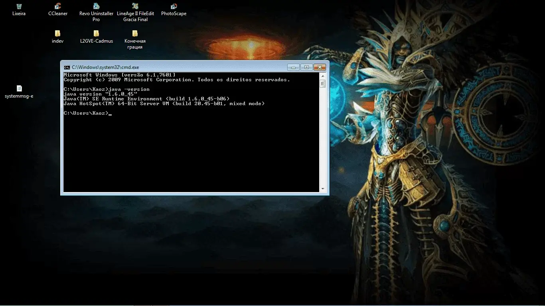Select the systemmsg-e file icon
This screenshot has width=545, height=306.
point(19,92)
